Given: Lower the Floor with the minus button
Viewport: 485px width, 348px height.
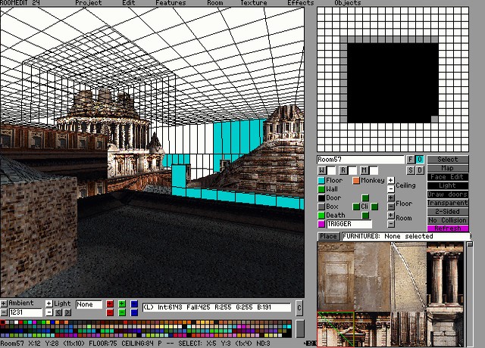Looking at the screenshot, I should pos(391,207).
